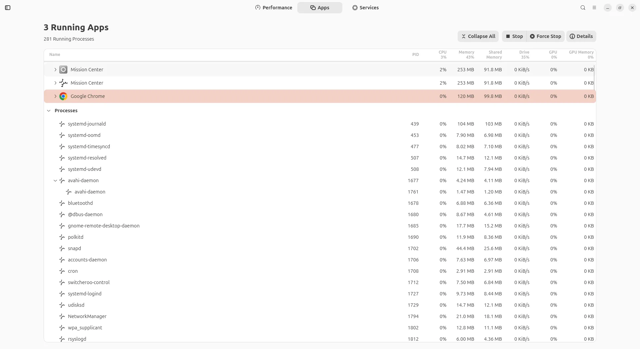Viewport: 640px width, 349px height.
Task: Toggle the sidebar panel icon
Action: 8,8
